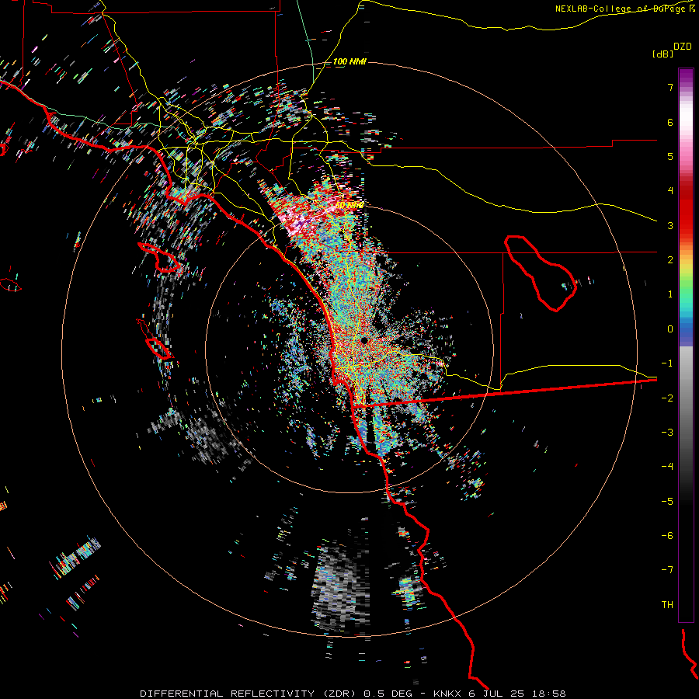Image resolution: width=699 pixels, height=699 pixels.
Task: Click the 50 NMI range ring label
Action: (x=349, y=205)
